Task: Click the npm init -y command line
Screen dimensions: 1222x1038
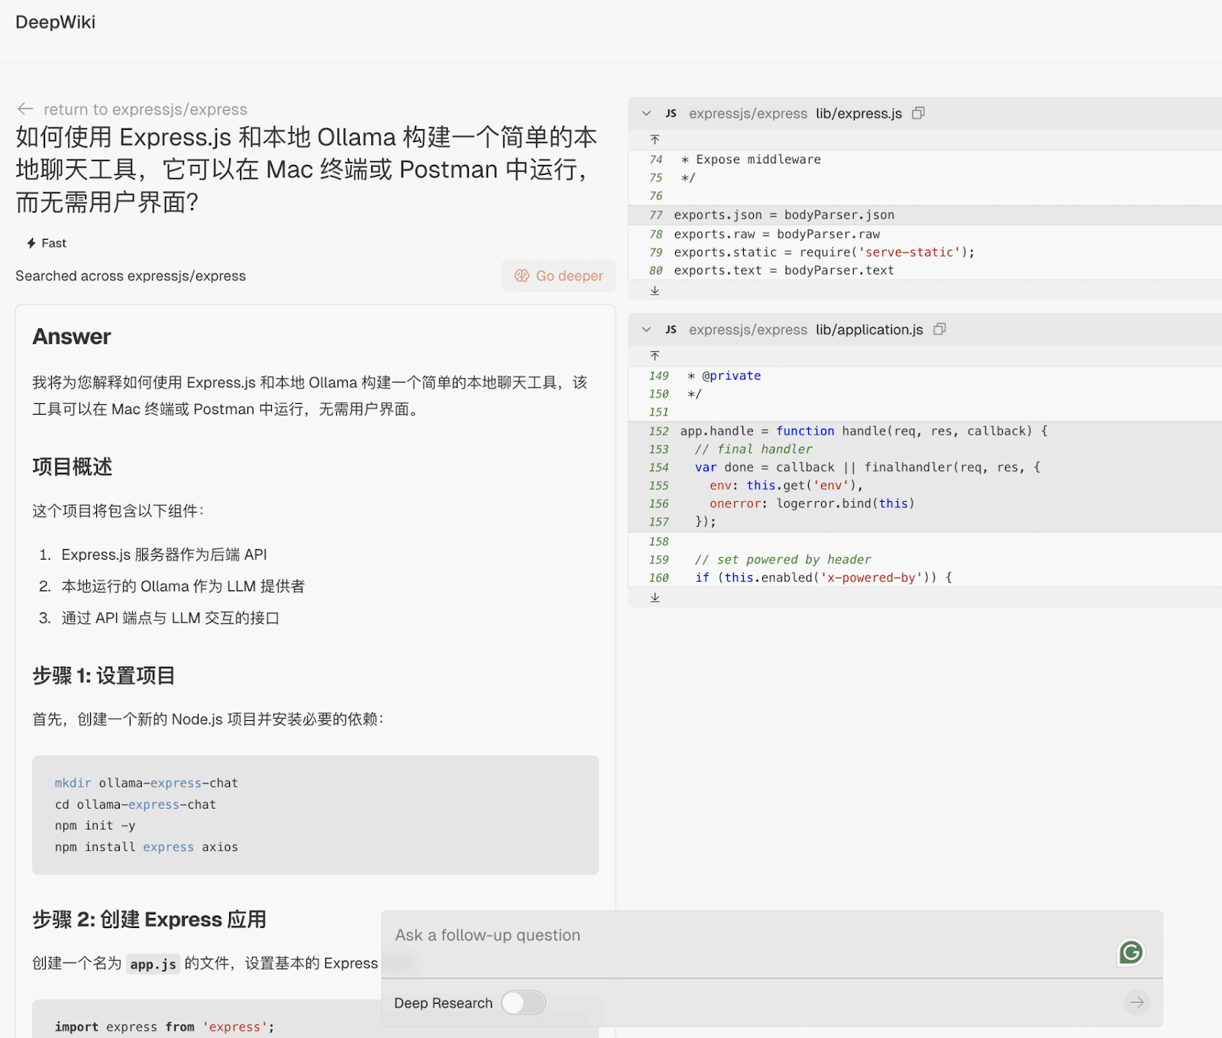Action: 95,826
